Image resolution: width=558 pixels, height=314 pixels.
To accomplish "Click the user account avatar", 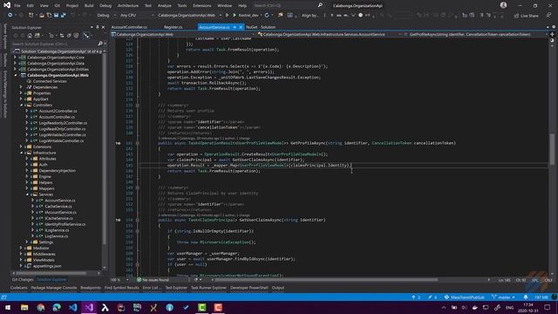I will pyautogui.click(x=503, y=5).
